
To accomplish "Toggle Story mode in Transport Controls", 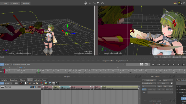I will click(2, 64).
